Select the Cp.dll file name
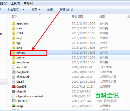Image resolution: width=130 pixels, height=111 pixels. [20, 82]
